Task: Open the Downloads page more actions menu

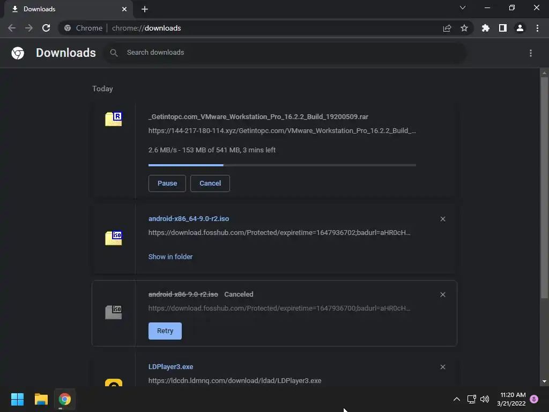Action: [x=531, y=53]
